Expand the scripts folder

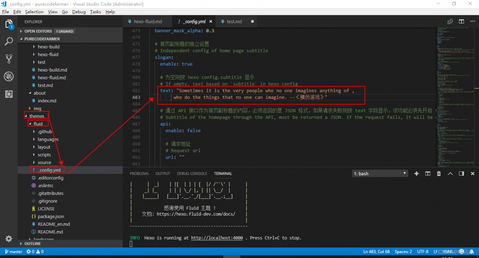(x=44, y=155)
